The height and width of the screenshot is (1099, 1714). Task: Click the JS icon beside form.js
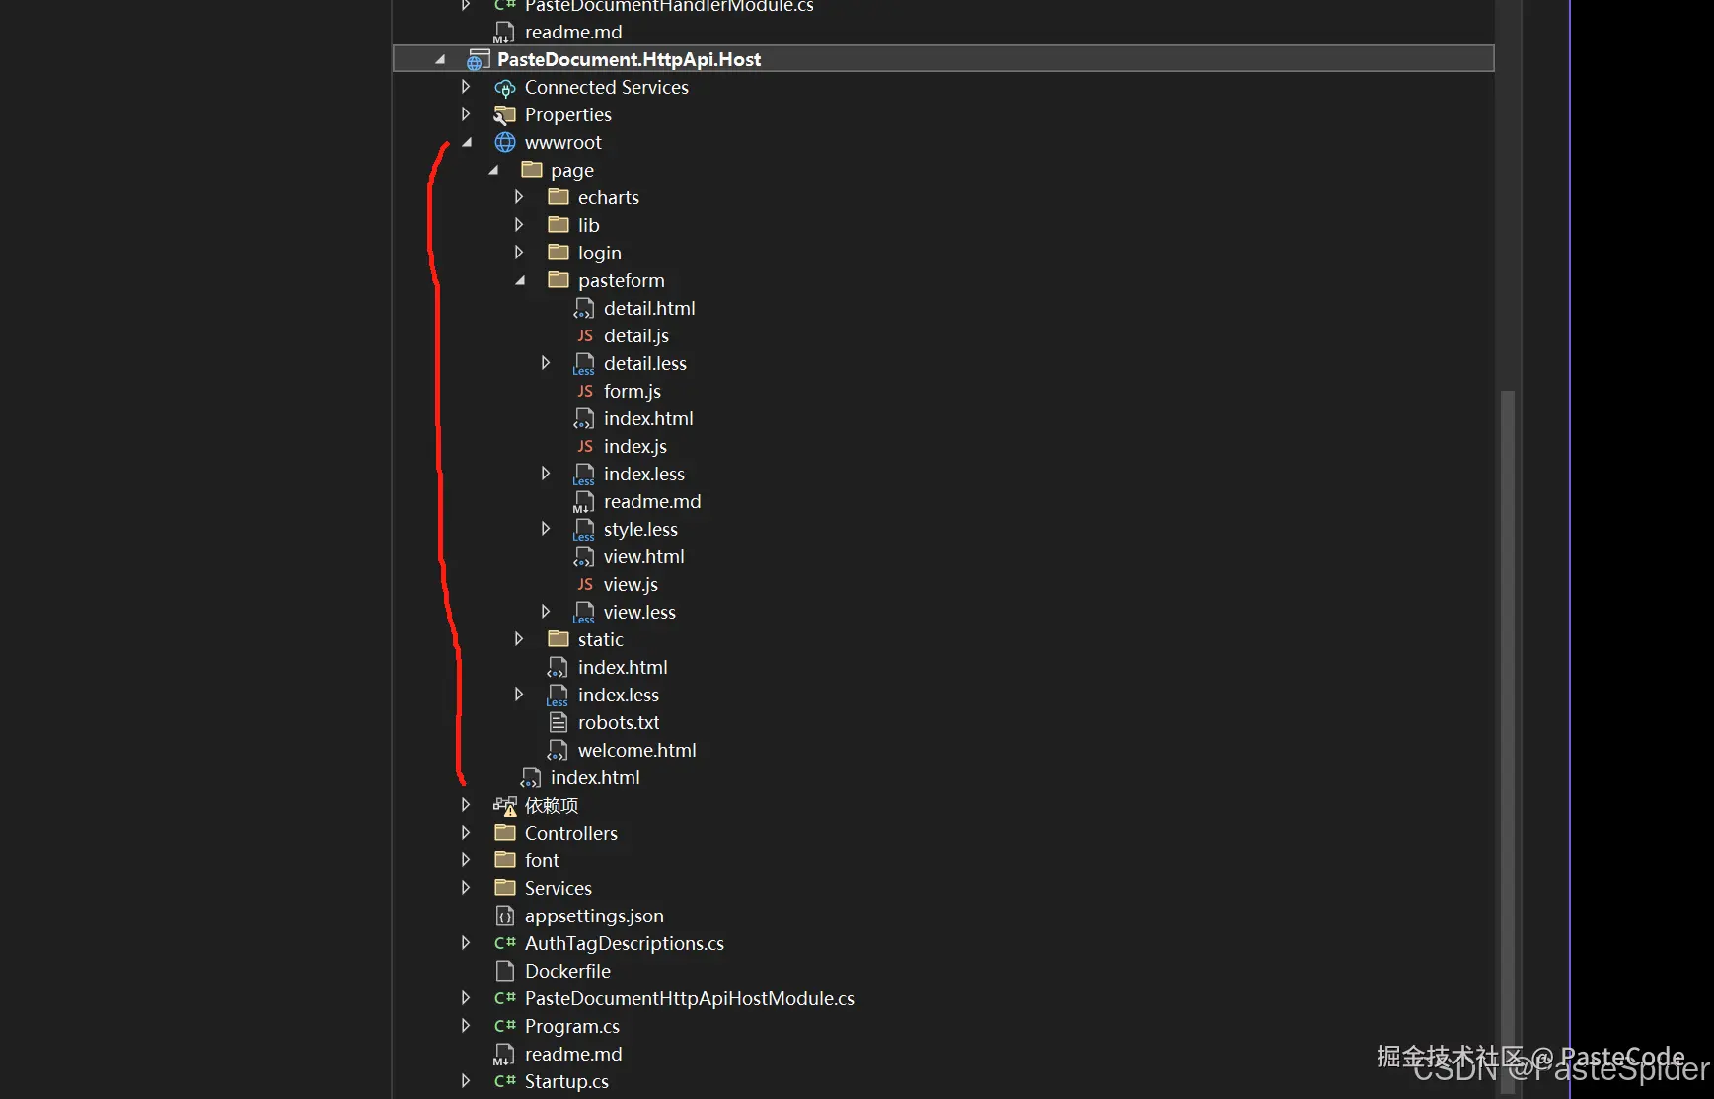(x=585, y=392)
